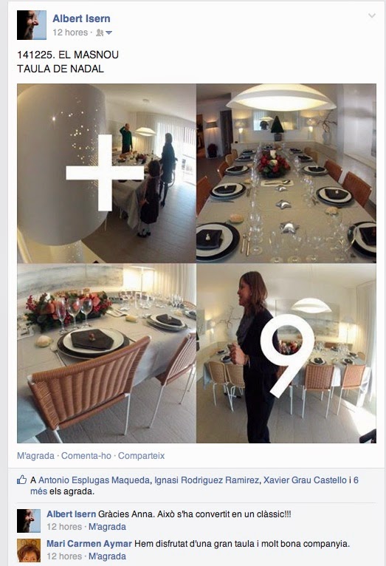The height and width of the screenshot is (566, 386).
Task: Click Albert Isern's post profile picture
Action: point(32,25)
